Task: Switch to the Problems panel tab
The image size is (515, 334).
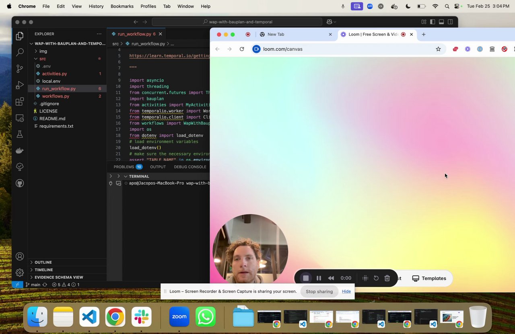Action: click(128, 167)
